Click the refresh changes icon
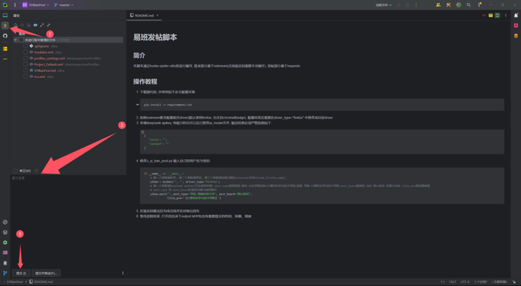 click(x=15, y=25)
